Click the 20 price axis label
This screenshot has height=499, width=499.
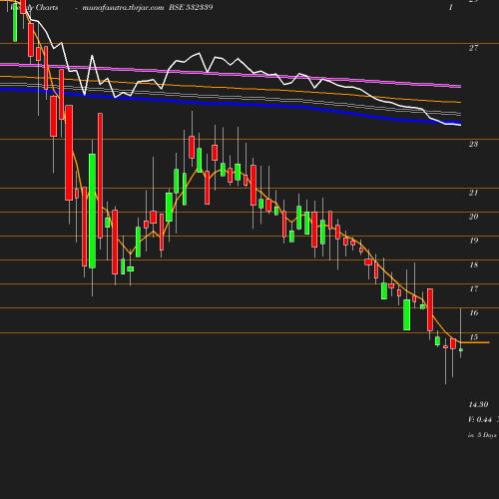[x=473, y=217]
